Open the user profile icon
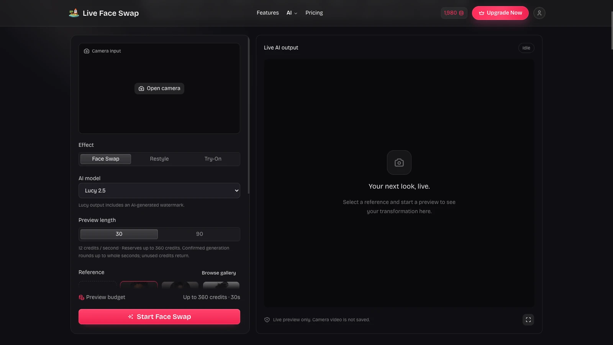The width and height of the screenshot is (613, 345). (539, 13)
